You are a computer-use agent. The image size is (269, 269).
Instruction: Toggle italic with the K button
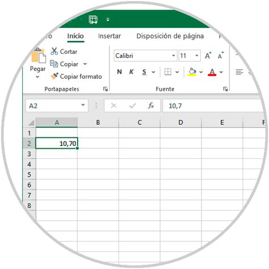pyautogui.click(x=131, y=72)
